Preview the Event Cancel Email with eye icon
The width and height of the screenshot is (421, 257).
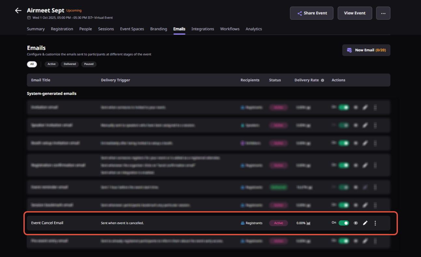coord(356,223)
